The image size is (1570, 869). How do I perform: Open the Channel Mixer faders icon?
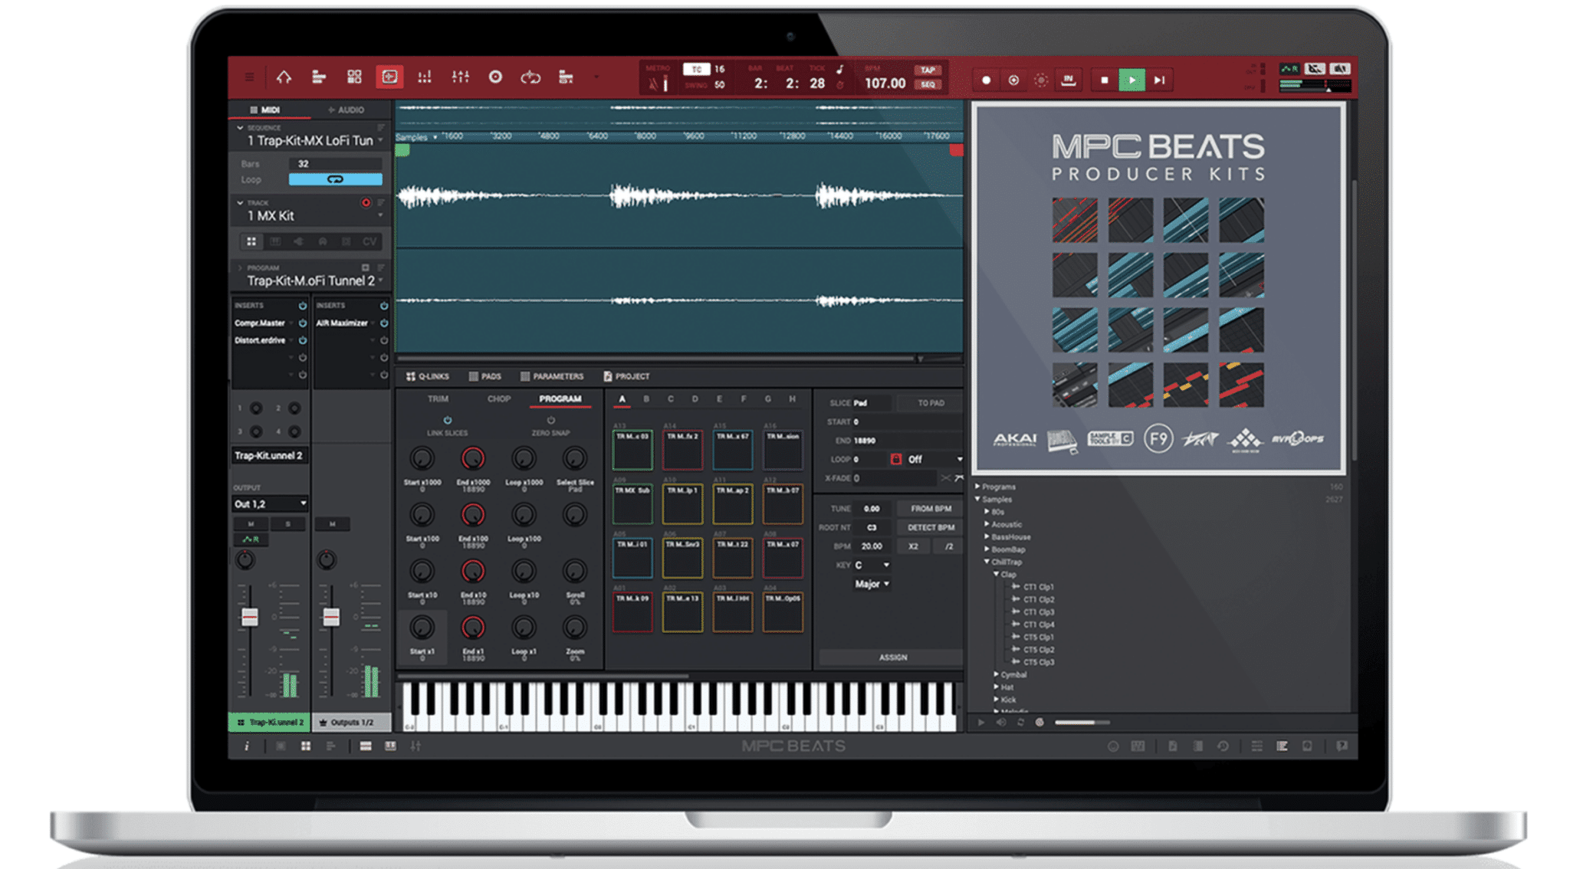(459, 77)
